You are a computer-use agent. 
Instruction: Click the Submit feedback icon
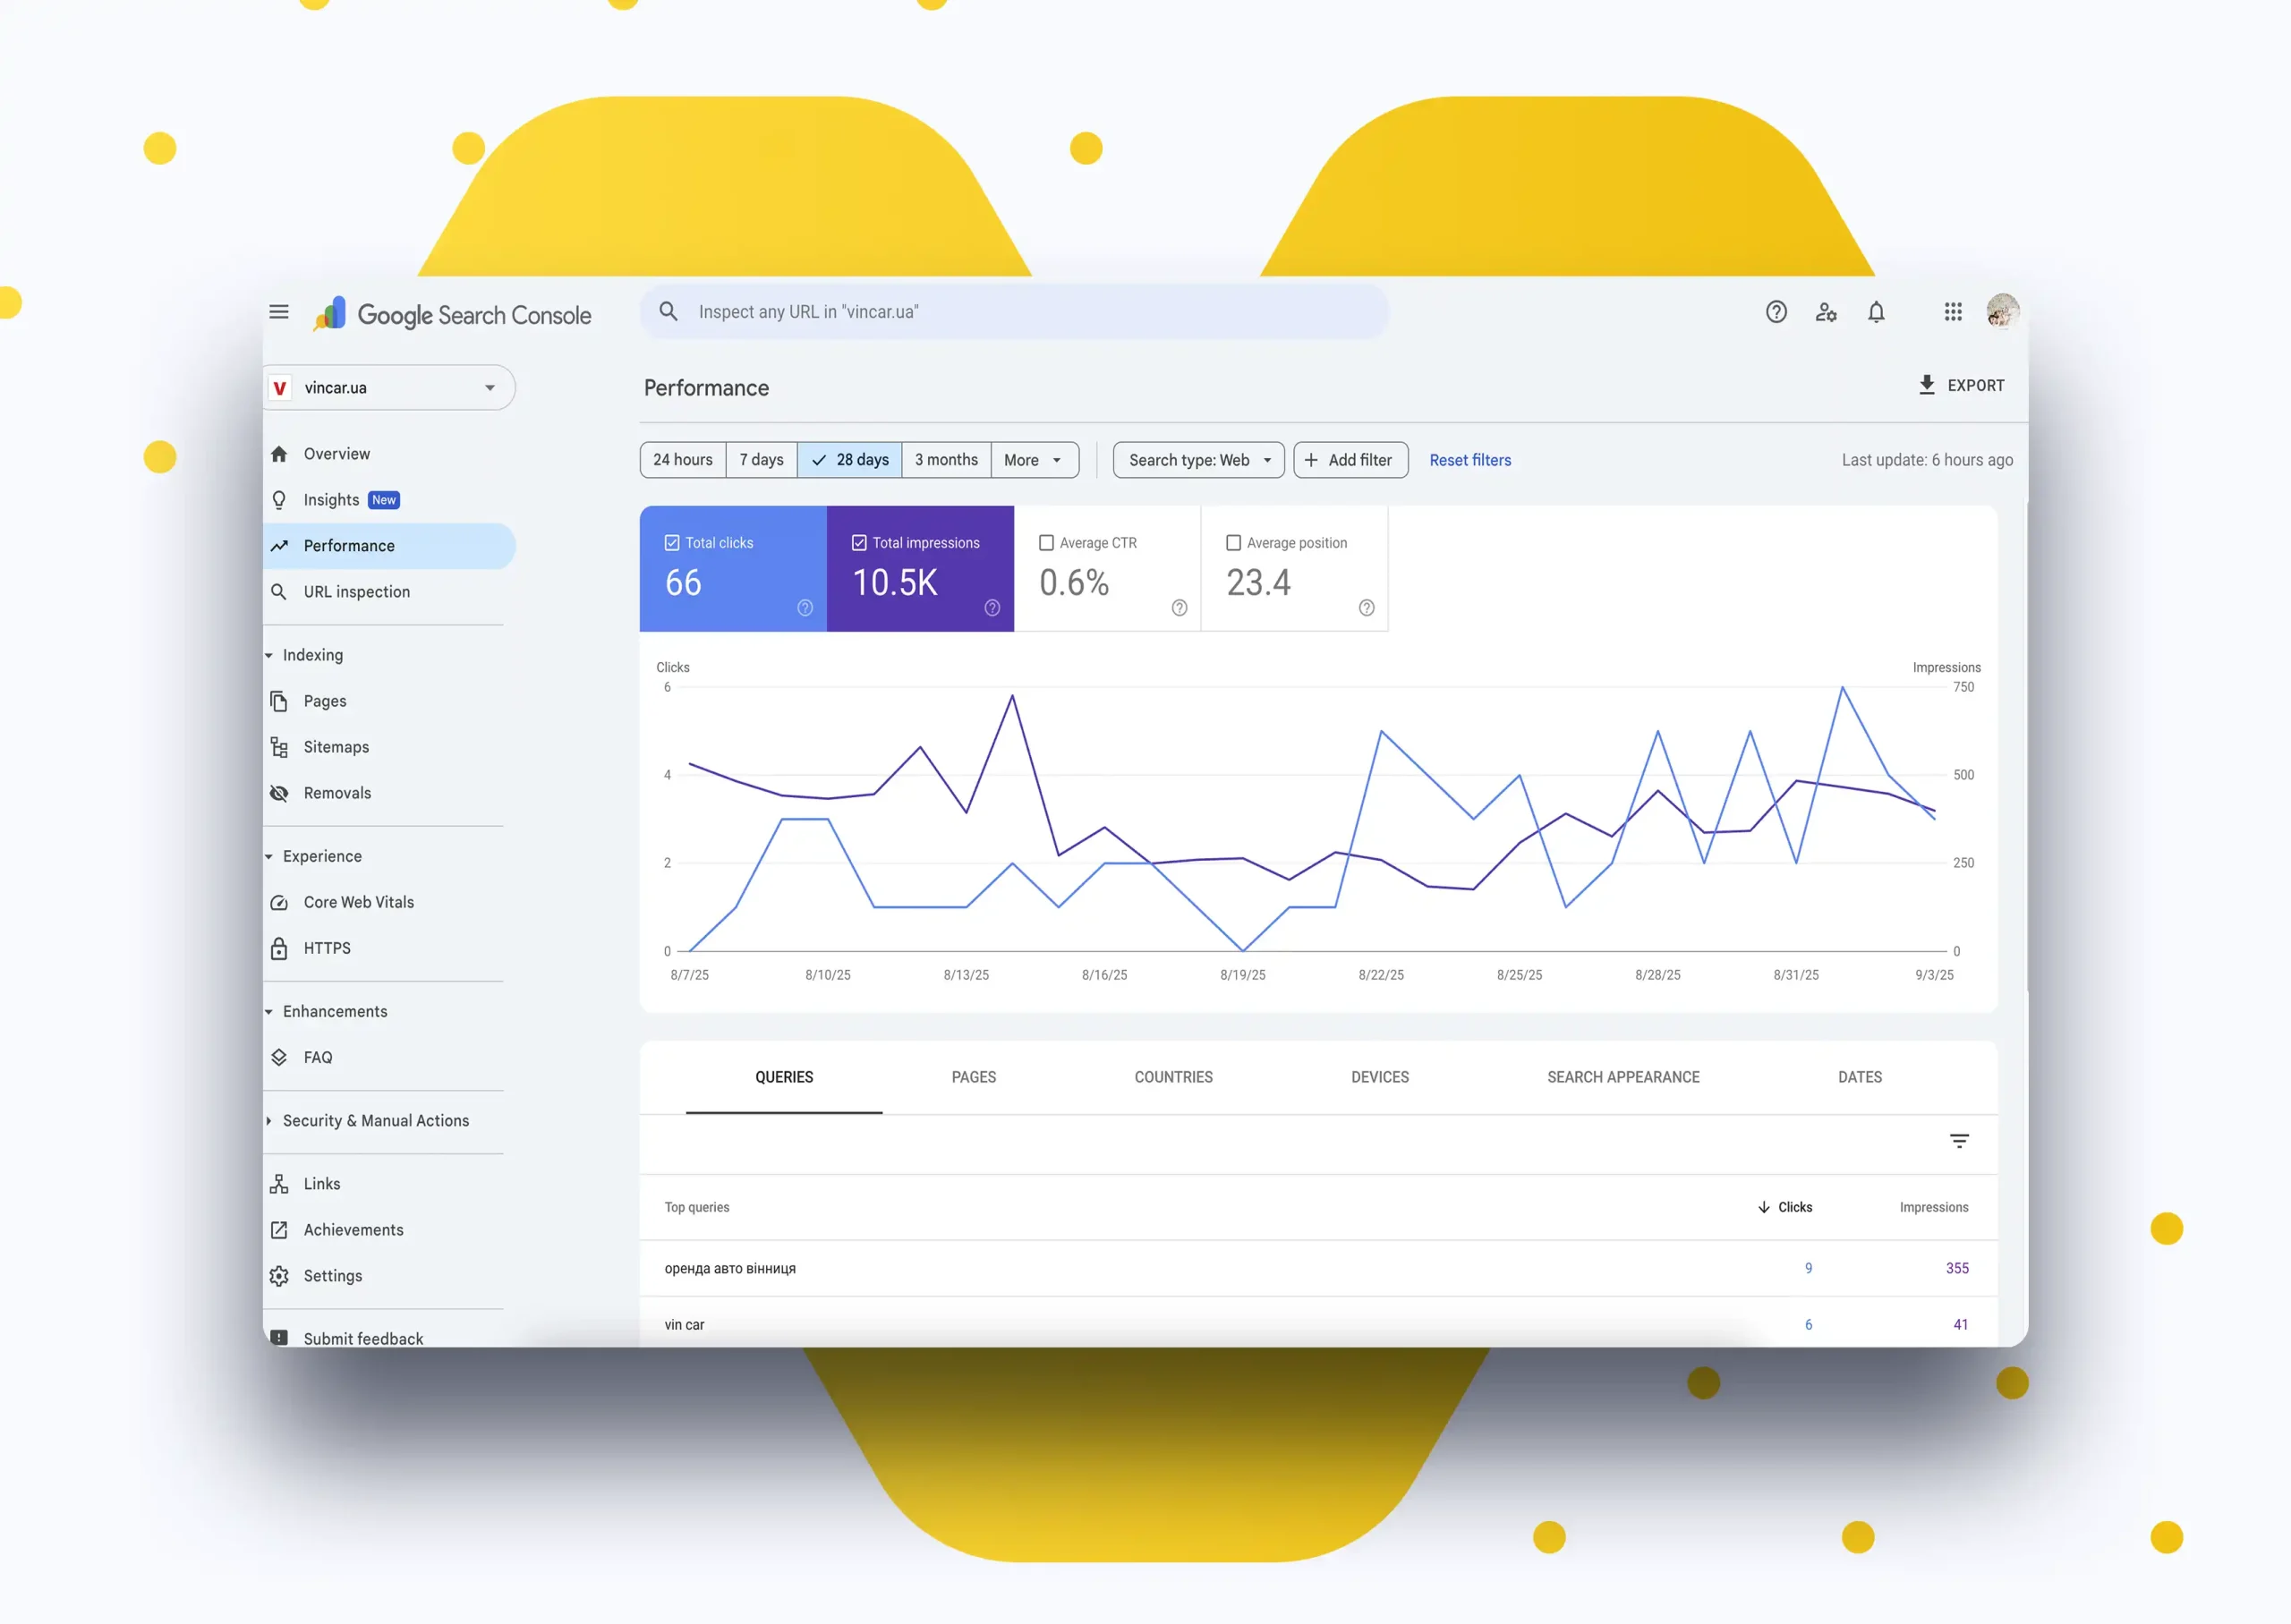279,1338
